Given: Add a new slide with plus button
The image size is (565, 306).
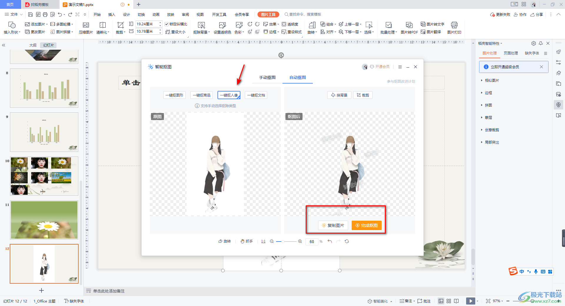Looking at the screenshot, I should [41, 290].
